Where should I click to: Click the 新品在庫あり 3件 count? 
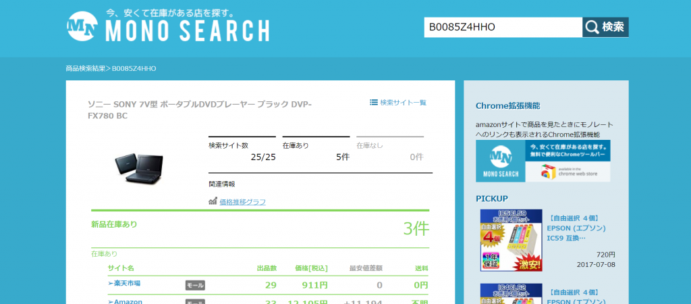tap(416, 228)
